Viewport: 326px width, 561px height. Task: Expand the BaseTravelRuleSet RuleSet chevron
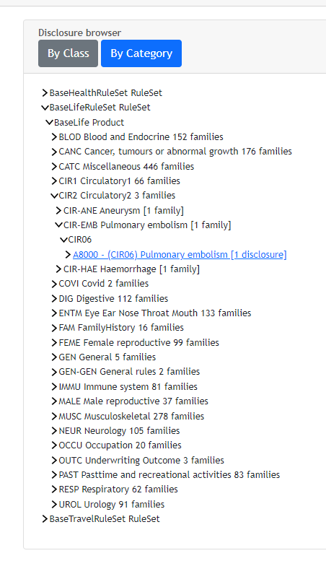coord(45,519)
